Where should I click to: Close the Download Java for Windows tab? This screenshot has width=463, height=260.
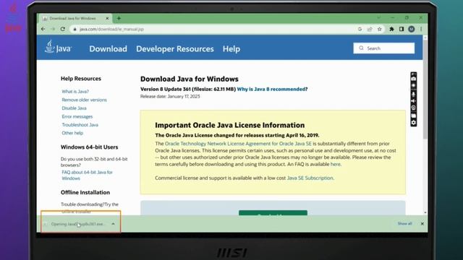tap(107, 18)
